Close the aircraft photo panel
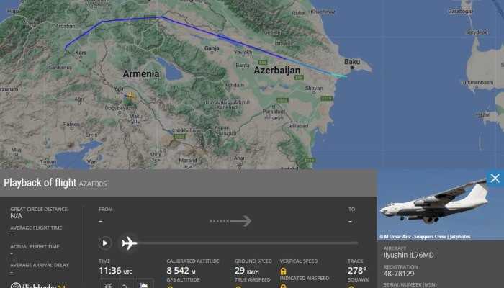Image resolution: width=504 pixels, height=288 pixels. (495, 179)
